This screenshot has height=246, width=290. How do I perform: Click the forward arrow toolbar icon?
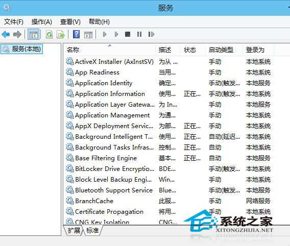[x=17, y=34]
